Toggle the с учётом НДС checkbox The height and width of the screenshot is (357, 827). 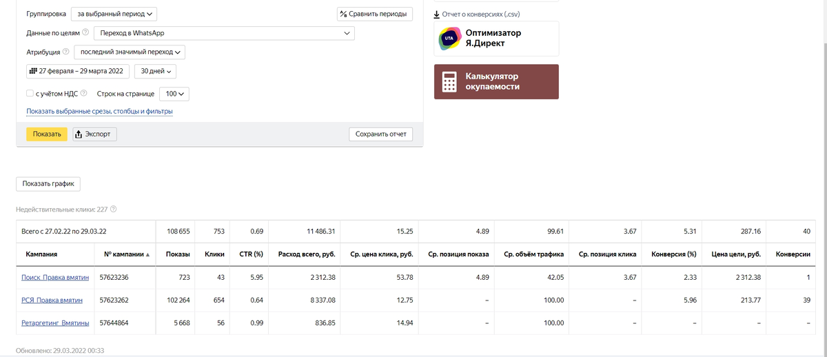point(30,93)
